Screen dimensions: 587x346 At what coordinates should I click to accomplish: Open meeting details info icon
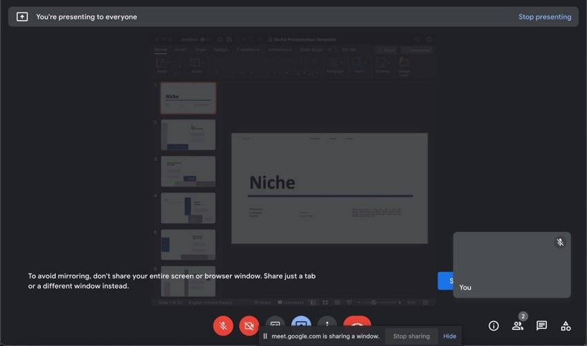point(494,326)
